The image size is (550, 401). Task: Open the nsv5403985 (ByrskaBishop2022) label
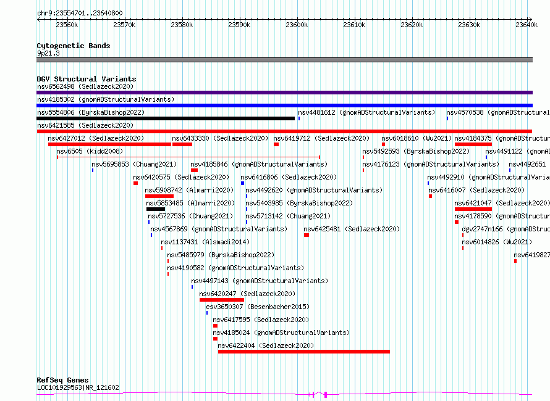pyautogui.click(x=299, y=203)
